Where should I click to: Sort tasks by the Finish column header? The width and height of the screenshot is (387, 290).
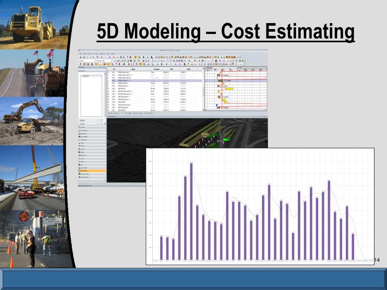pyautogui.click(x=189, y=69)
